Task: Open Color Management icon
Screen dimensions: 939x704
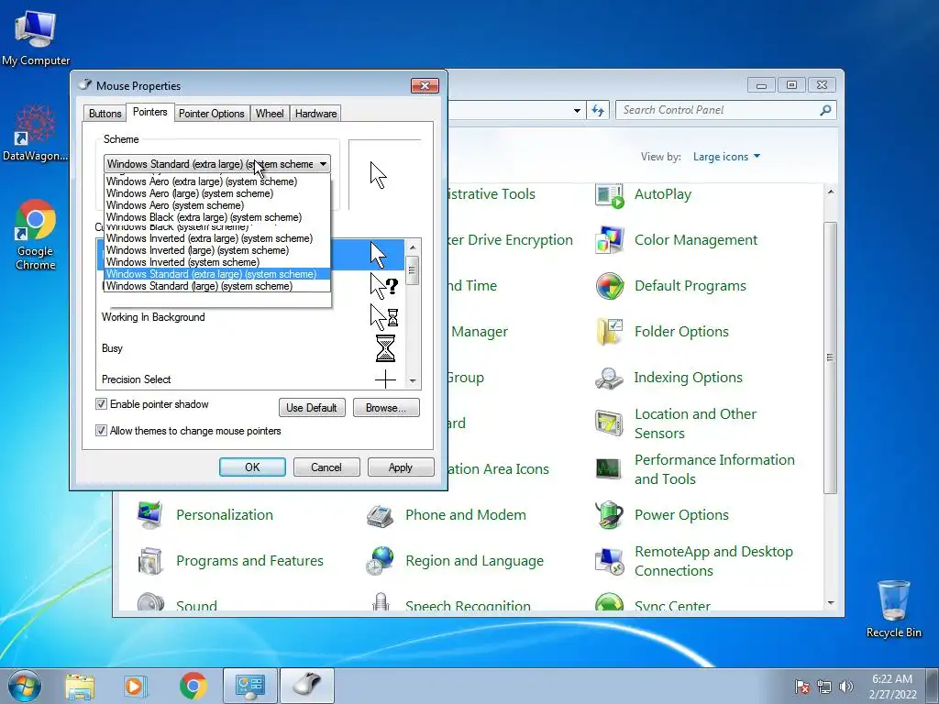Action: tap(610, 240)
